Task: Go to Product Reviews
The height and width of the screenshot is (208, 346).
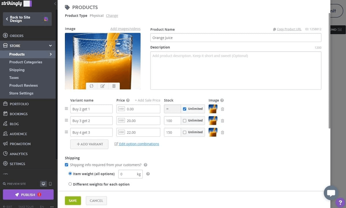Action: 24,85
